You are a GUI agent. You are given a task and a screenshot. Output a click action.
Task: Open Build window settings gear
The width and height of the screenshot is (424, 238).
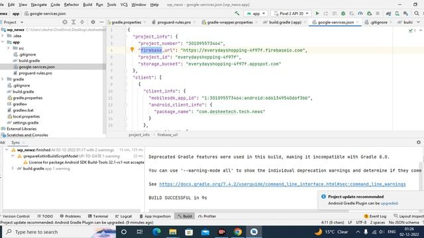pos(419,142)
